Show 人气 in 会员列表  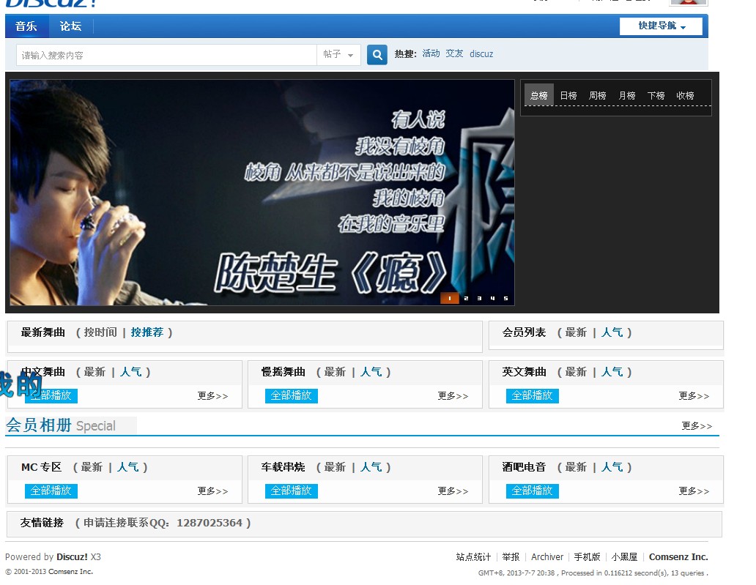coord(612,332)
